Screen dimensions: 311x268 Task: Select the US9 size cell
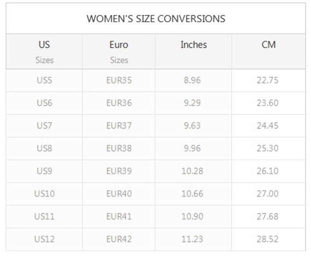[44, 171]
